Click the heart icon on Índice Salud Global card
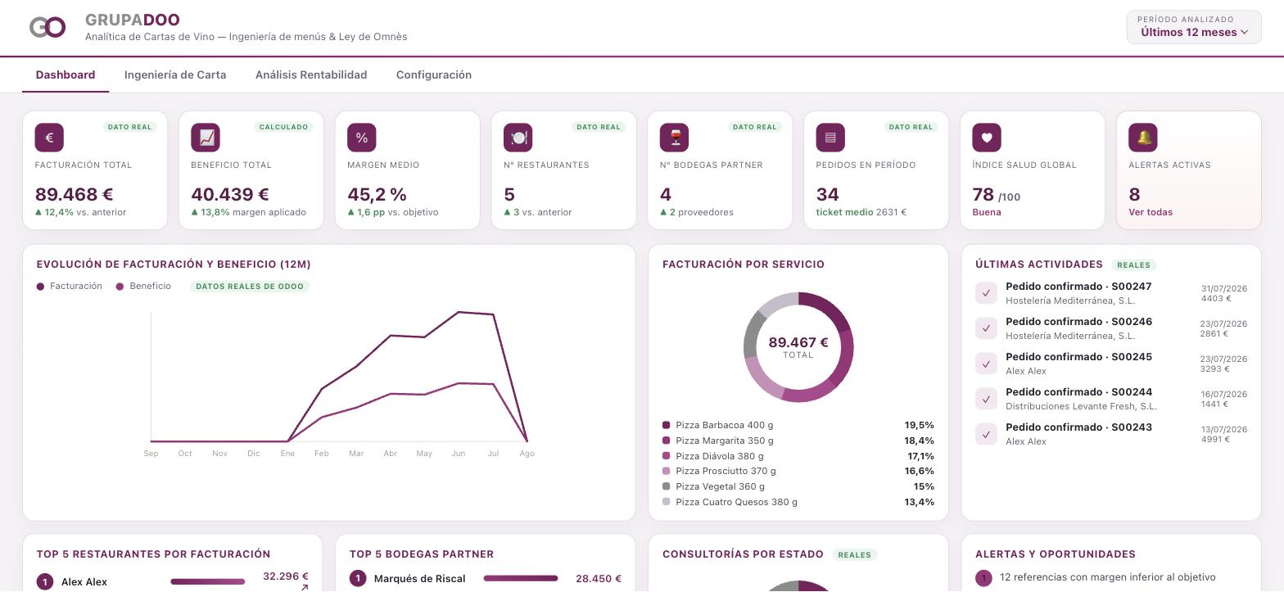 click(987, 138)
